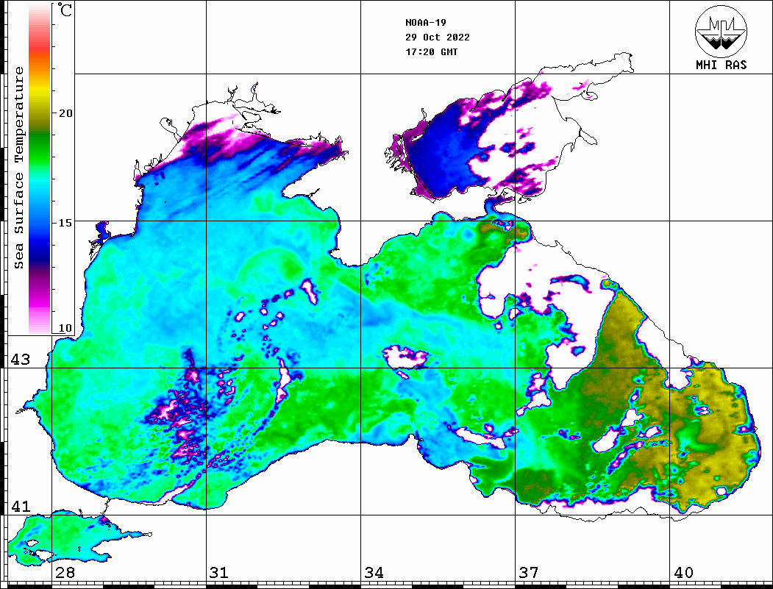Click the 'NOAA-19' satellite label
The width and height of the screenshot is (773, 589).
(x=425, y=22)
